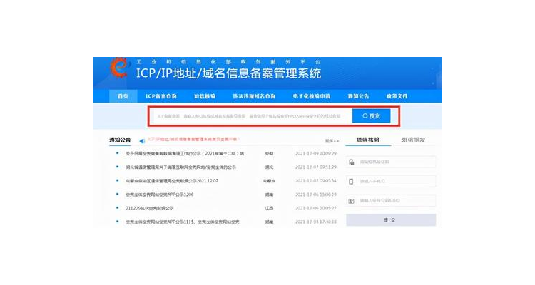Click the ICP/IP地址/域名信息备案管理系统 title
The height and width of the screenshot is (285, 535).
[228, 73]
